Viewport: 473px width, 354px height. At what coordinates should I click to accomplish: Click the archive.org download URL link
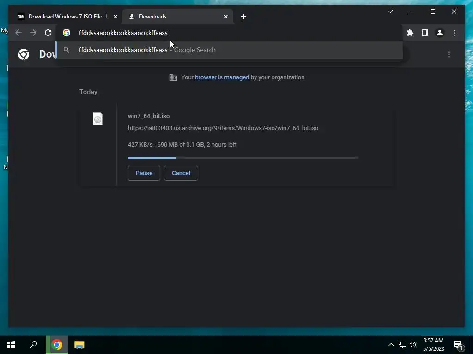point(223,128)
